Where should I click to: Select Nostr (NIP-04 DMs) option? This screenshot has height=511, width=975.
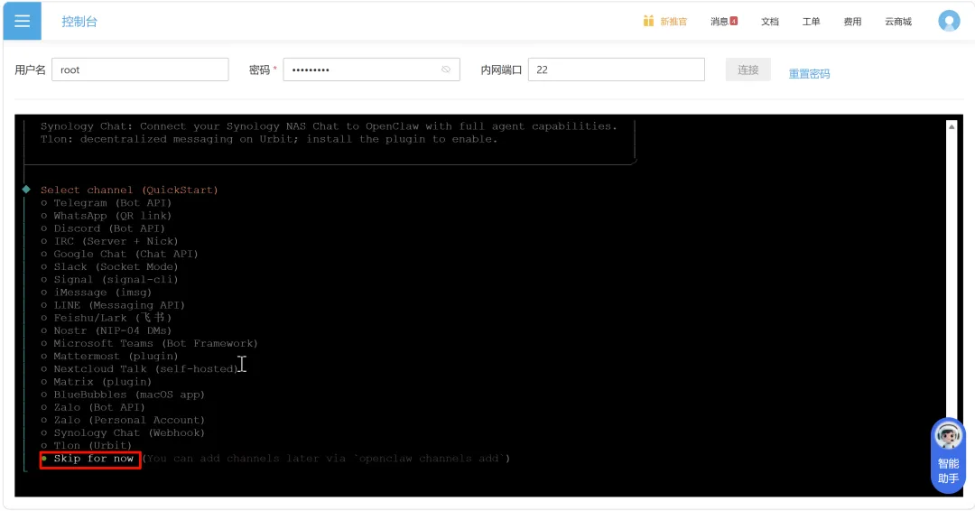(107, 330)
